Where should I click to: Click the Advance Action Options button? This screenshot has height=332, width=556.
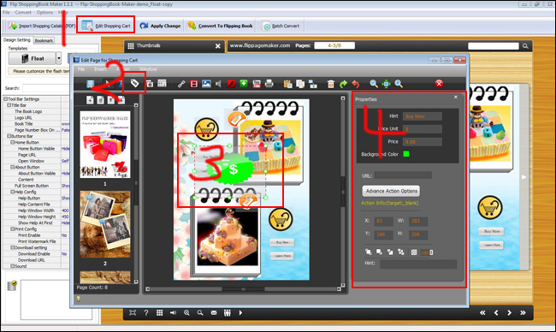click(x=391, y=191)
